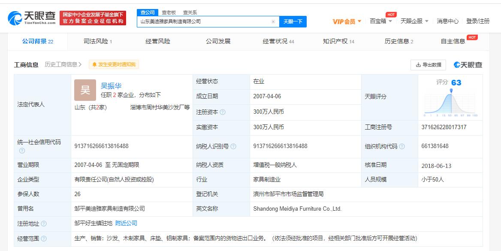Open legal representative 吴振华 profile
501x251 pixels.
coord(111,86)
